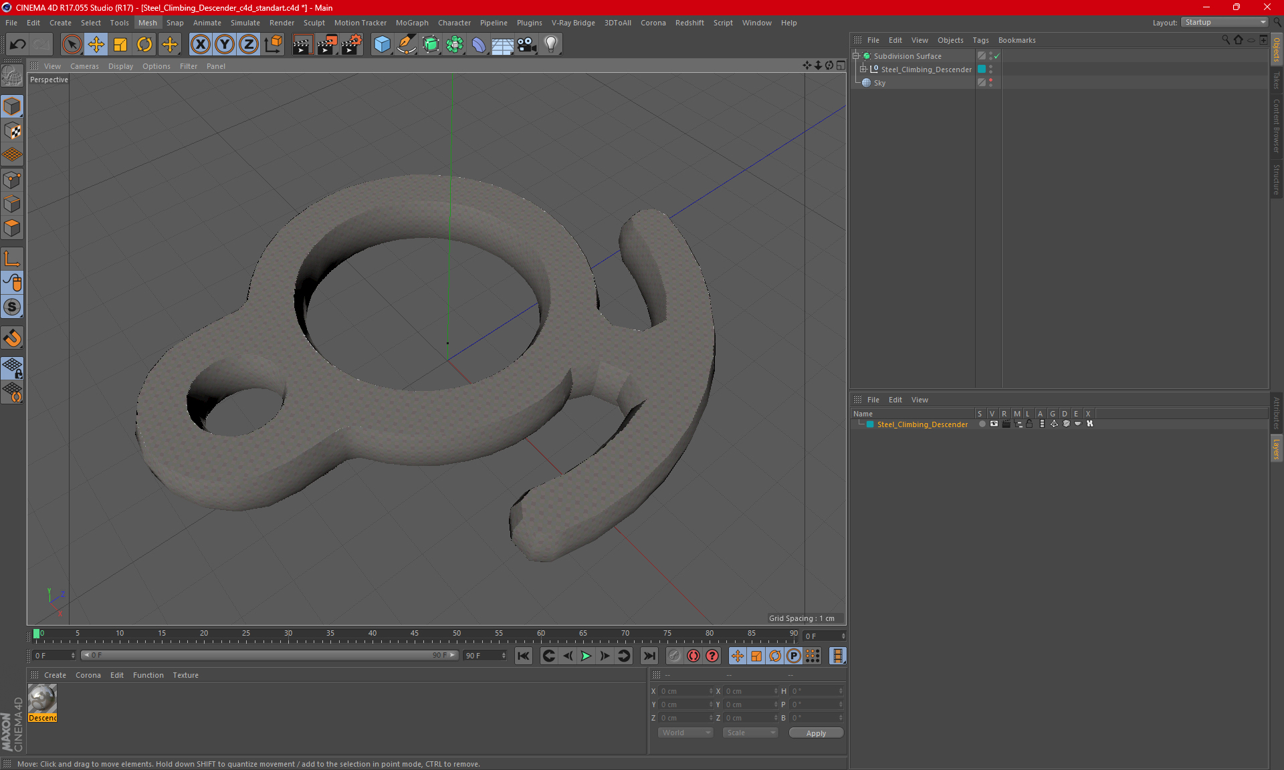Switch to Texture mode icon
This screenshot has height=770, width=1284.
12,131
